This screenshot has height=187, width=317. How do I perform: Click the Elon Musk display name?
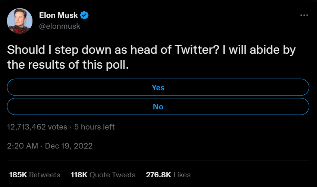(59, 15)
